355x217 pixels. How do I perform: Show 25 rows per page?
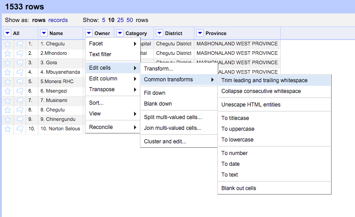point(120,20)
